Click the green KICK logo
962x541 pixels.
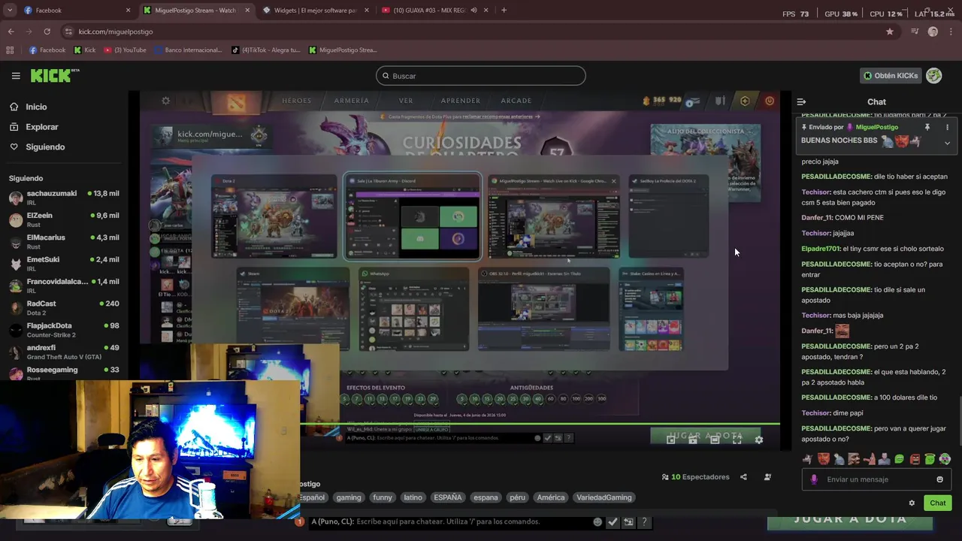(54, 75)
